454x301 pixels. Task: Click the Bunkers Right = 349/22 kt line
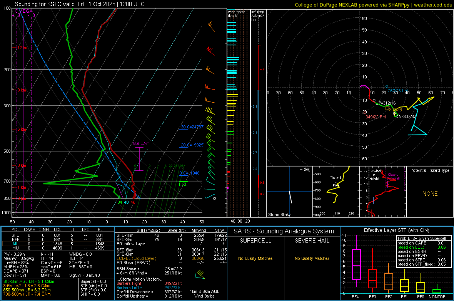tap(149, 283)
